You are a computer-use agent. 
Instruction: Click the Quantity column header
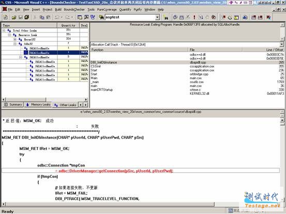click(68, 25)
